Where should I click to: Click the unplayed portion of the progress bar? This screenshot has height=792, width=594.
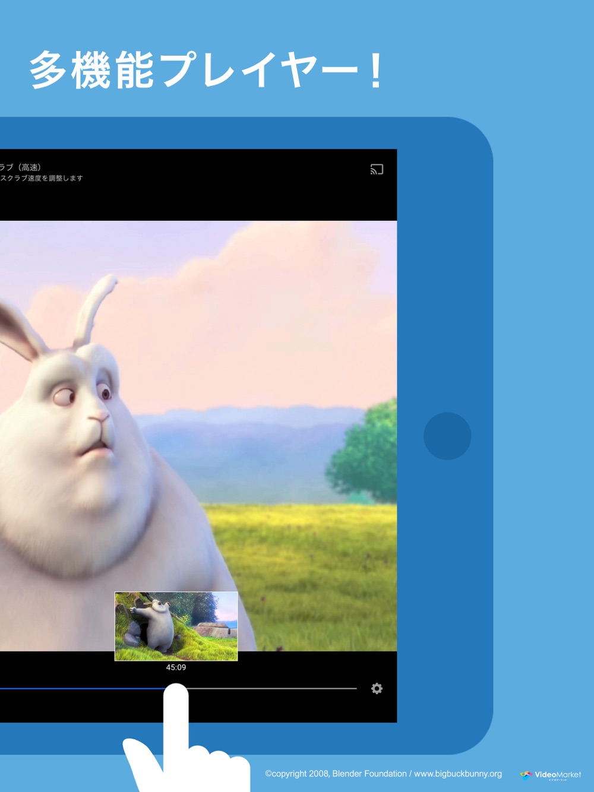tap(272, 689)
